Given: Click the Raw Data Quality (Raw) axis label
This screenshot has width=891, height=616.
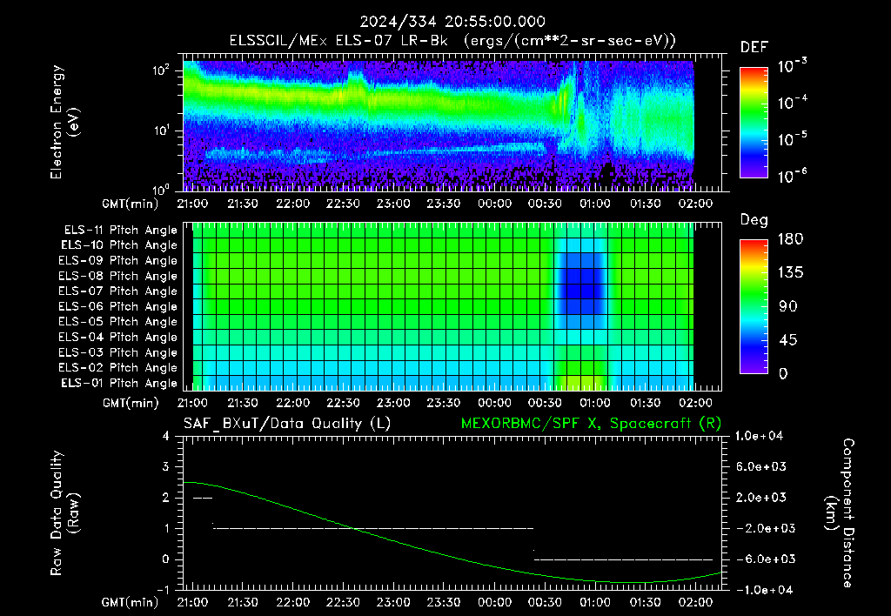Looking at the screenshot, I should (64, 513).
